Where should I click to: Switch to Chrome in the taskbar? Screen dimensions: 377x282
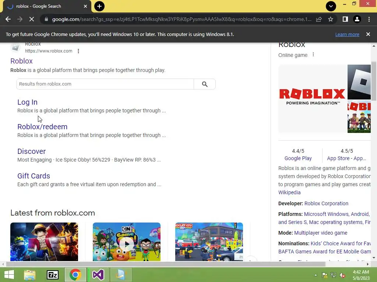(x=75, y=275)
